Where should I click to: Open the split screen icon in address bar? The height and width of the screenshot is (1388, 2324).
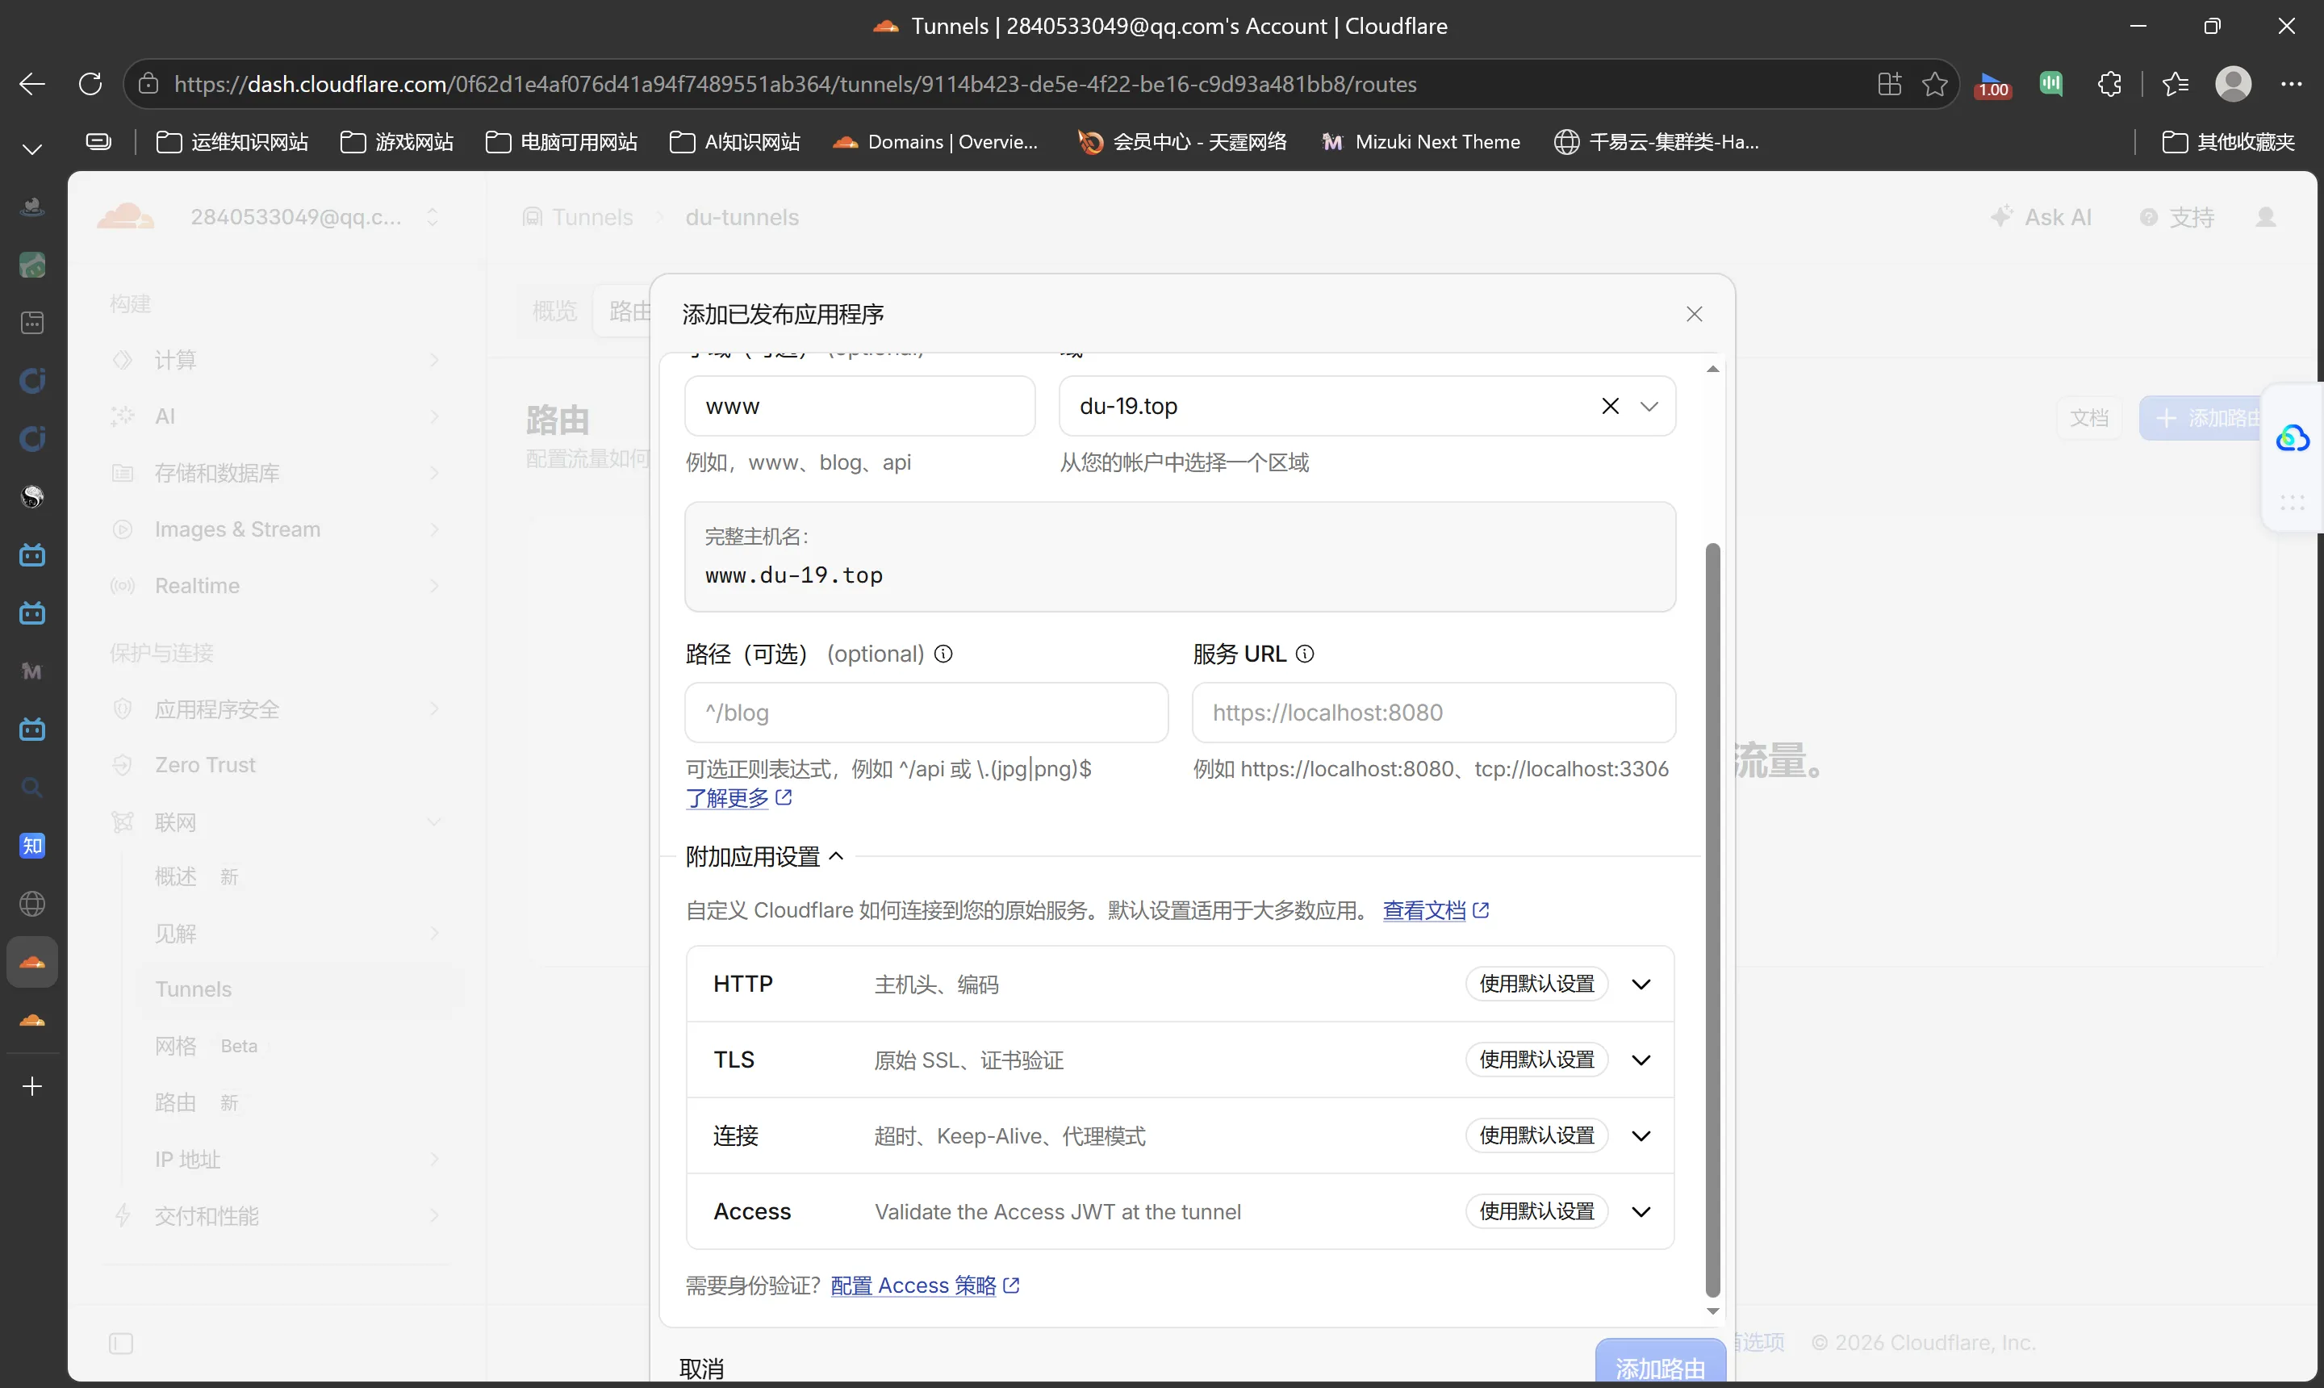click(1889, 84)
